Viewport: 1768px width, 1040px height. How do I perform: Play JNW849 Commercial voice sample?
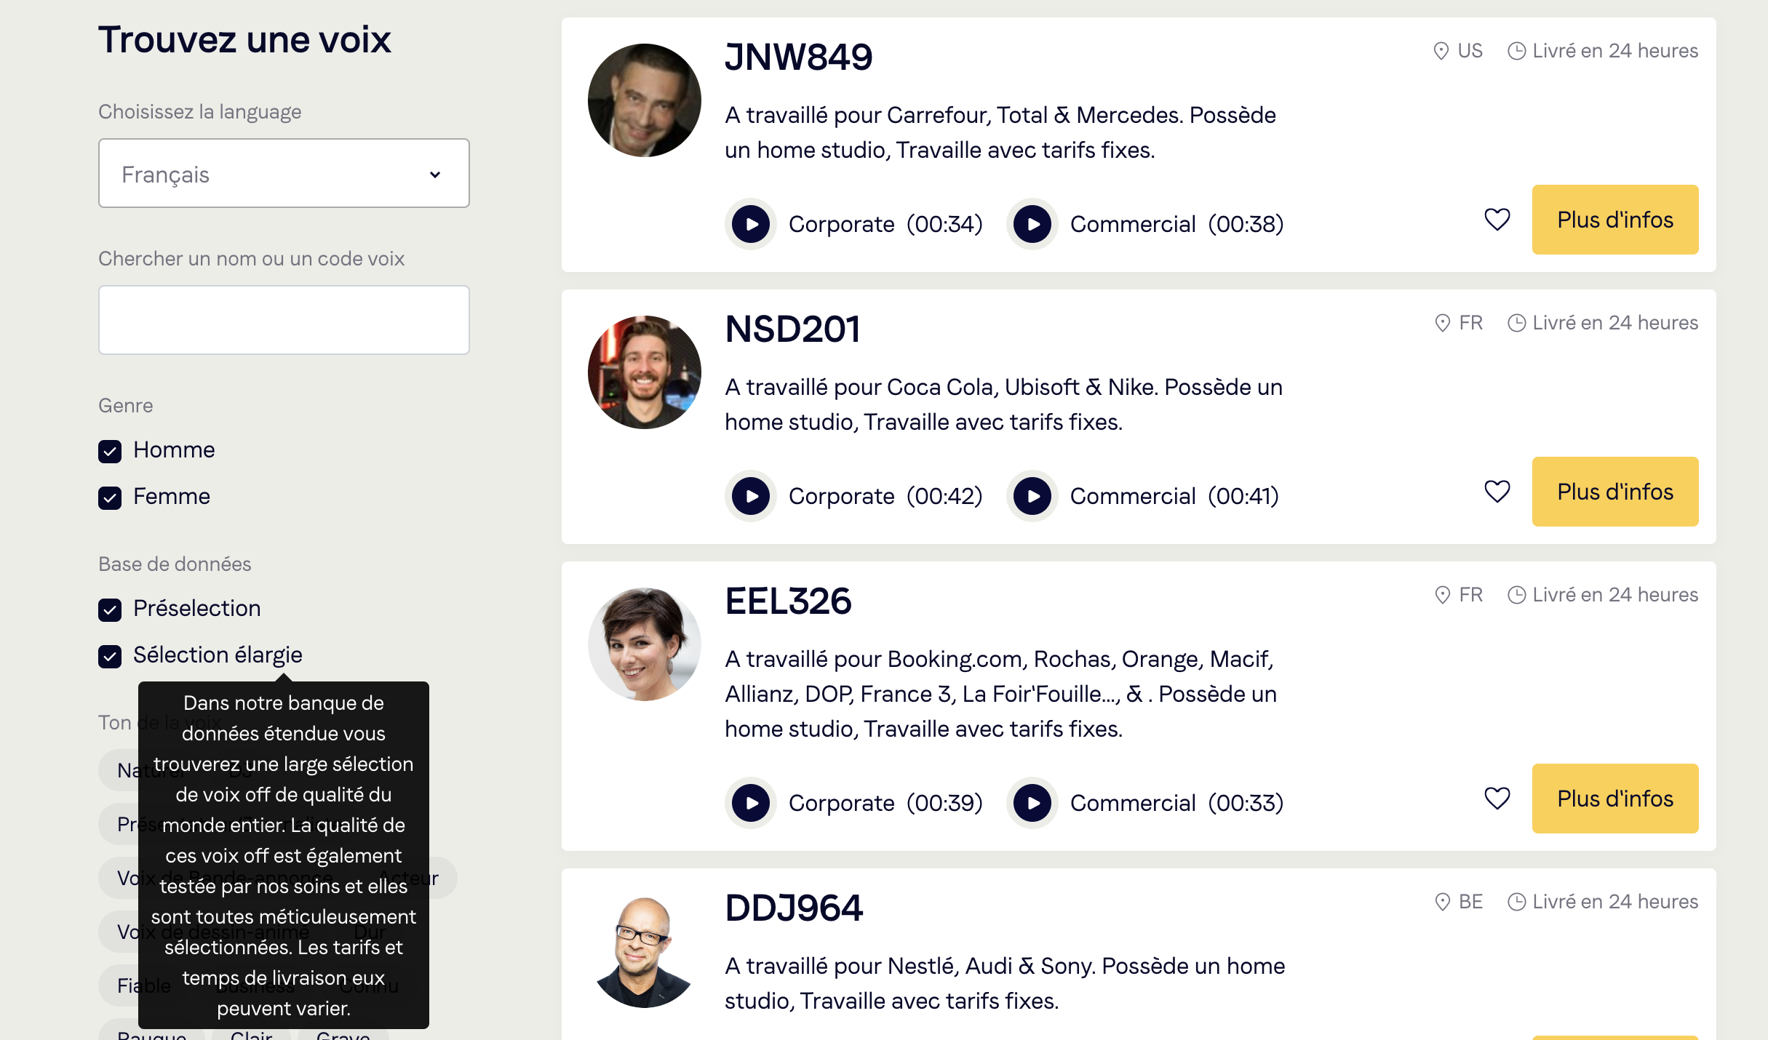pos(1032,224)
